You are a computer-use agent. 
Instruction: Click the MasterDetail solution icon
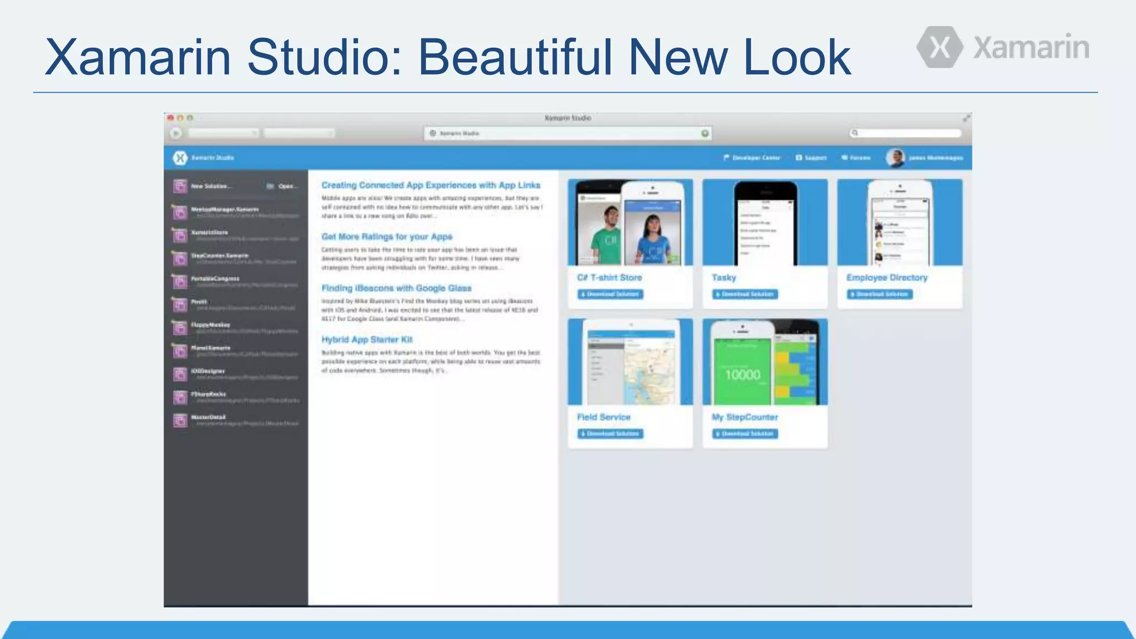(x=180, y=420)
